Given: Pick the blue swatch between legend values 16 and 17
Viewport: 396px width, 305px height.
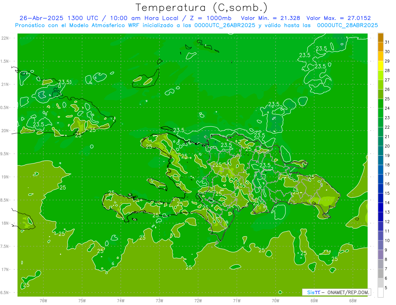Looking at the screenshot, I should pyautogui.click(x=380, y=179).
